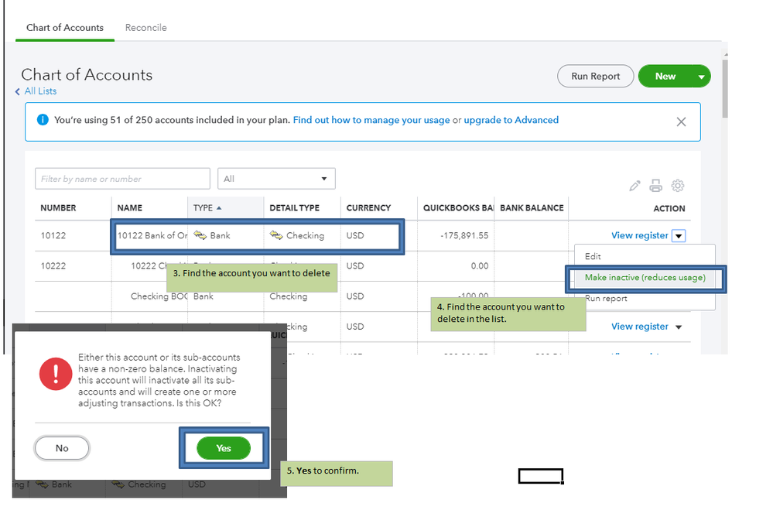Choose Run report from the action menu

click(606, 299)
